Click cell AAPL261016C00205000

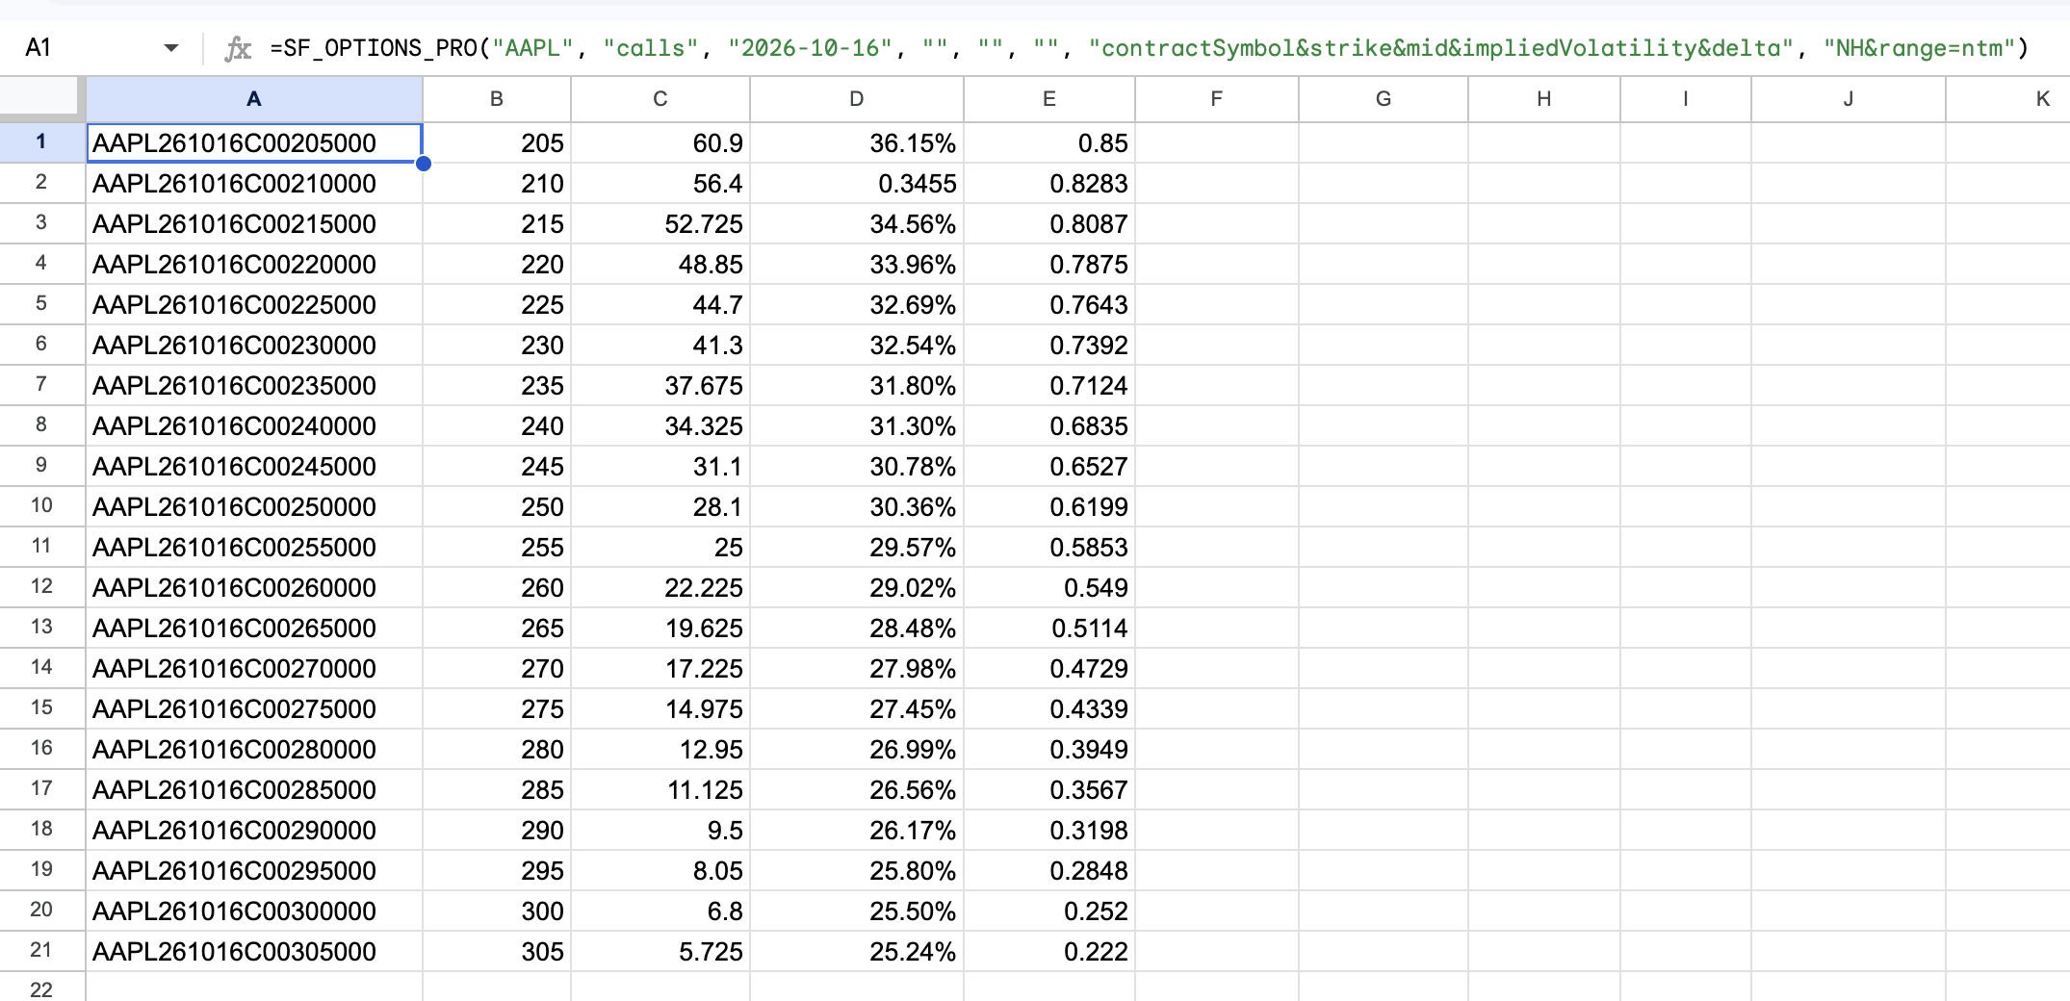[x=254, y=142]
